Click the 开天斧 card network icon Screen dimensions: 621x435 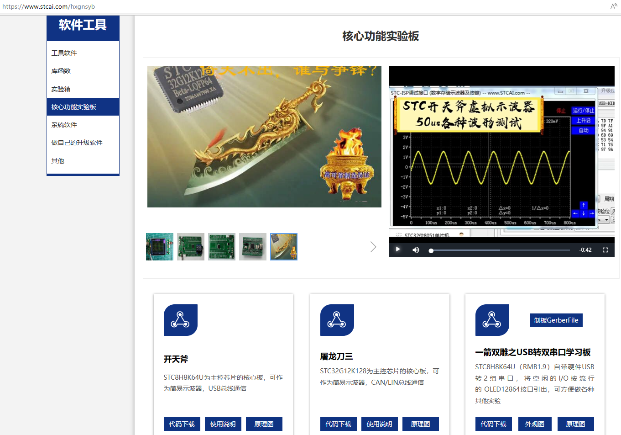(181, 320)
